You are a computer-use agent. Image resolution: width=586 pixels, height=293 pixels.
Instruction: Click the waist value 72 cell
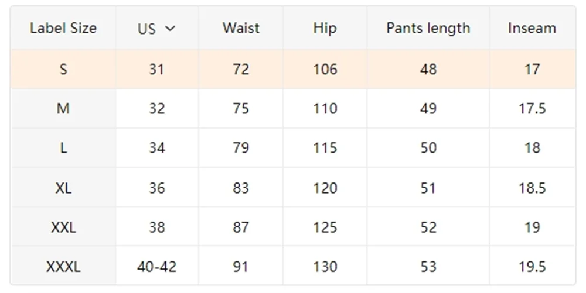(x=241, y=69)
